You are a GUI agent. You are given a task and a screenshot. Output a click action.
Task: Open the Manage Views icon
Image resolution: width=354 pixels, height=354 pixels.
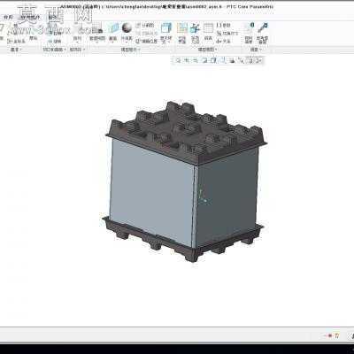tap(97, 29)
